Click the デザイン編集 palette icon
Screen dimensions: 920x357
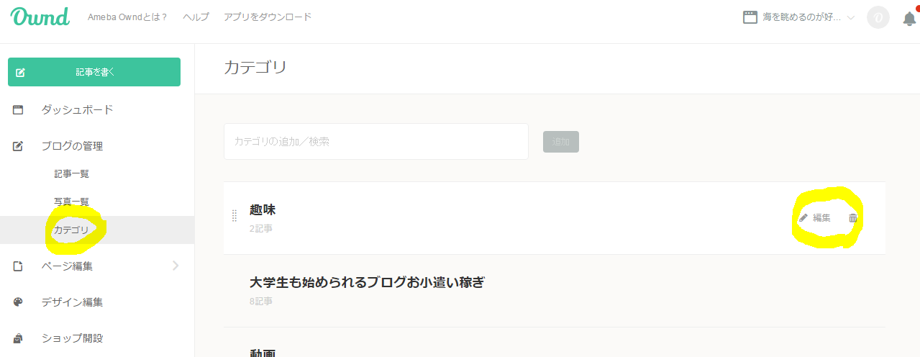coord(18,302)
